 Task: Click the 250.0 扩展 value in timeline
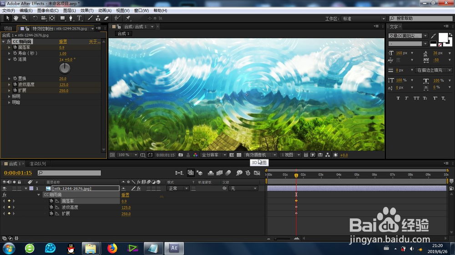(126, 214)
